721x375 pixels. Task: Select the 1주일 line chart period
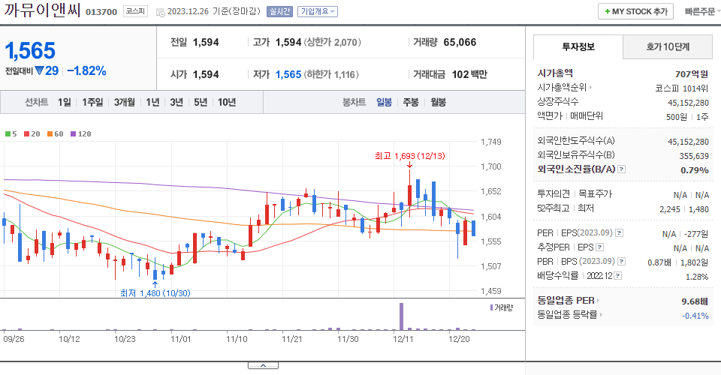pos(92,102)
